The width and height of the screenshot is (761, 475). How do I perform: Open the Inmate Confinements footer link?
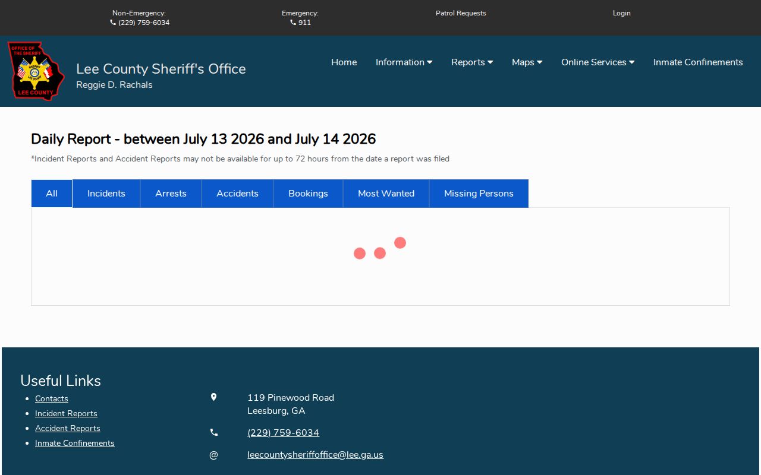[75, 443]
